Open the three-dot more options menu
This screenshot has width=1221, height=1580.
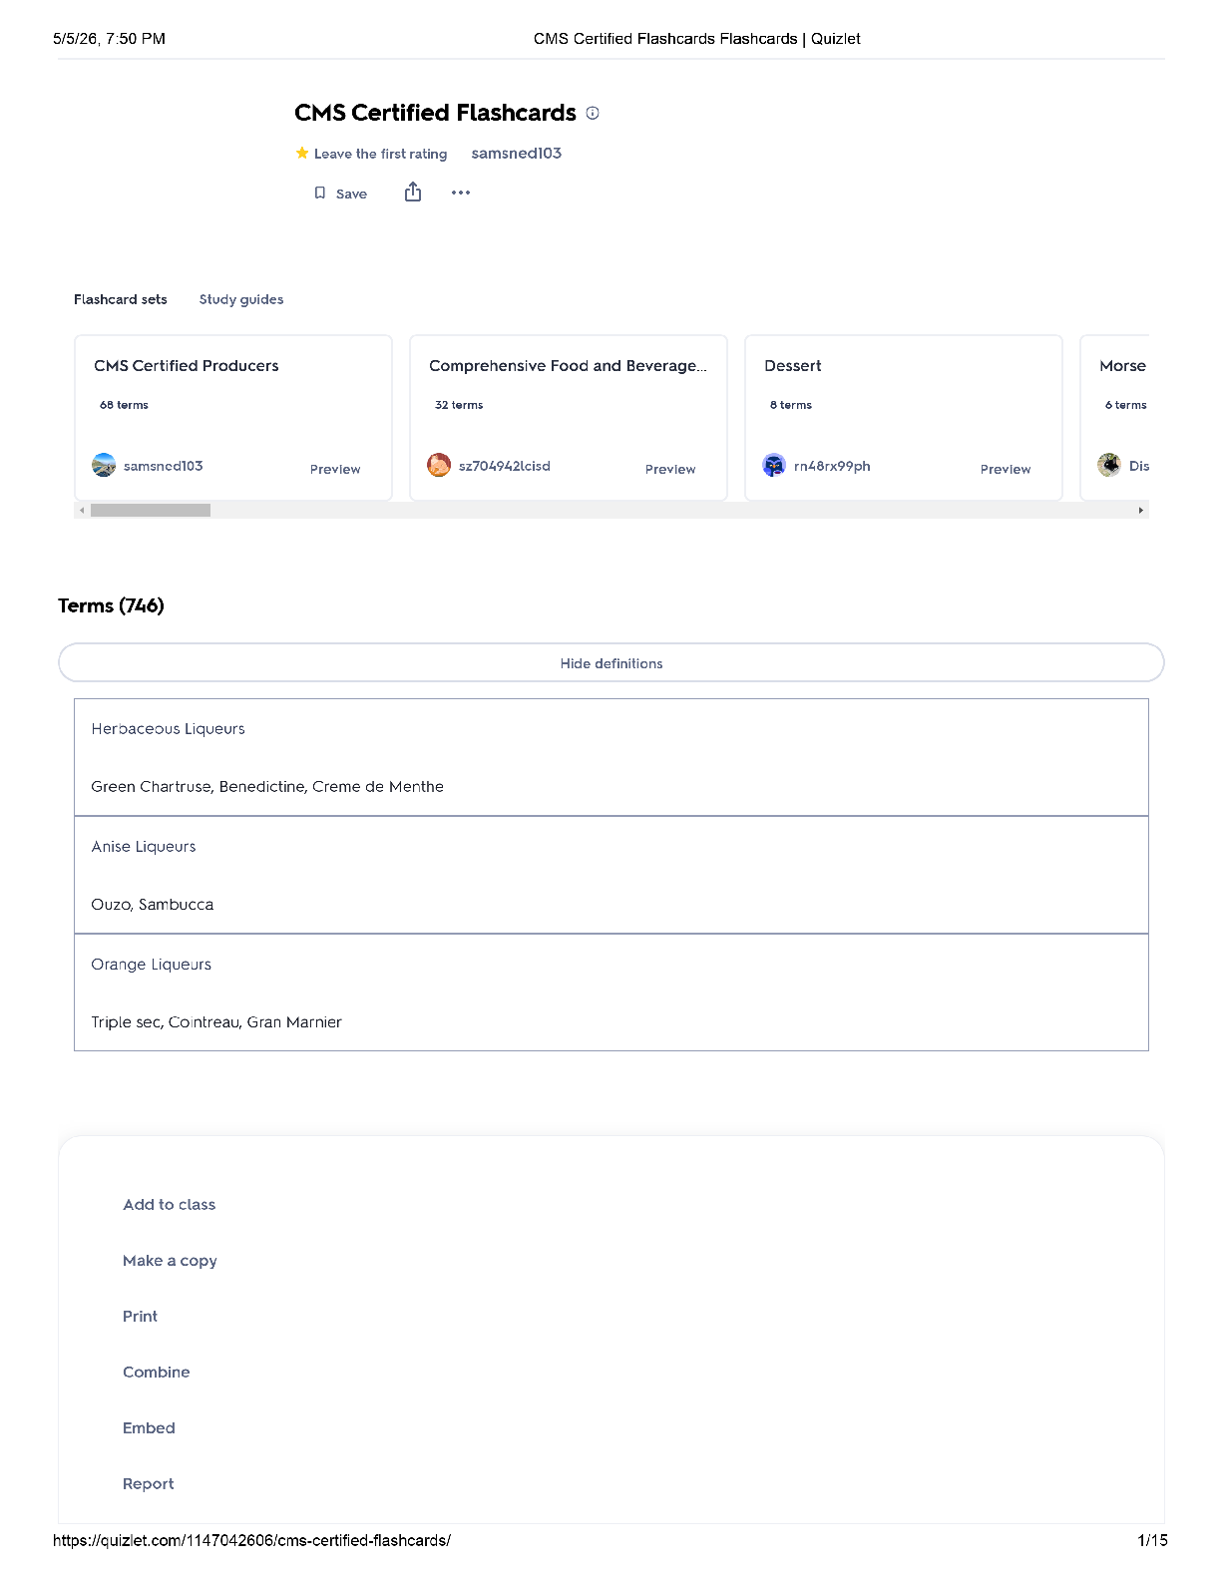pos(461,193)
